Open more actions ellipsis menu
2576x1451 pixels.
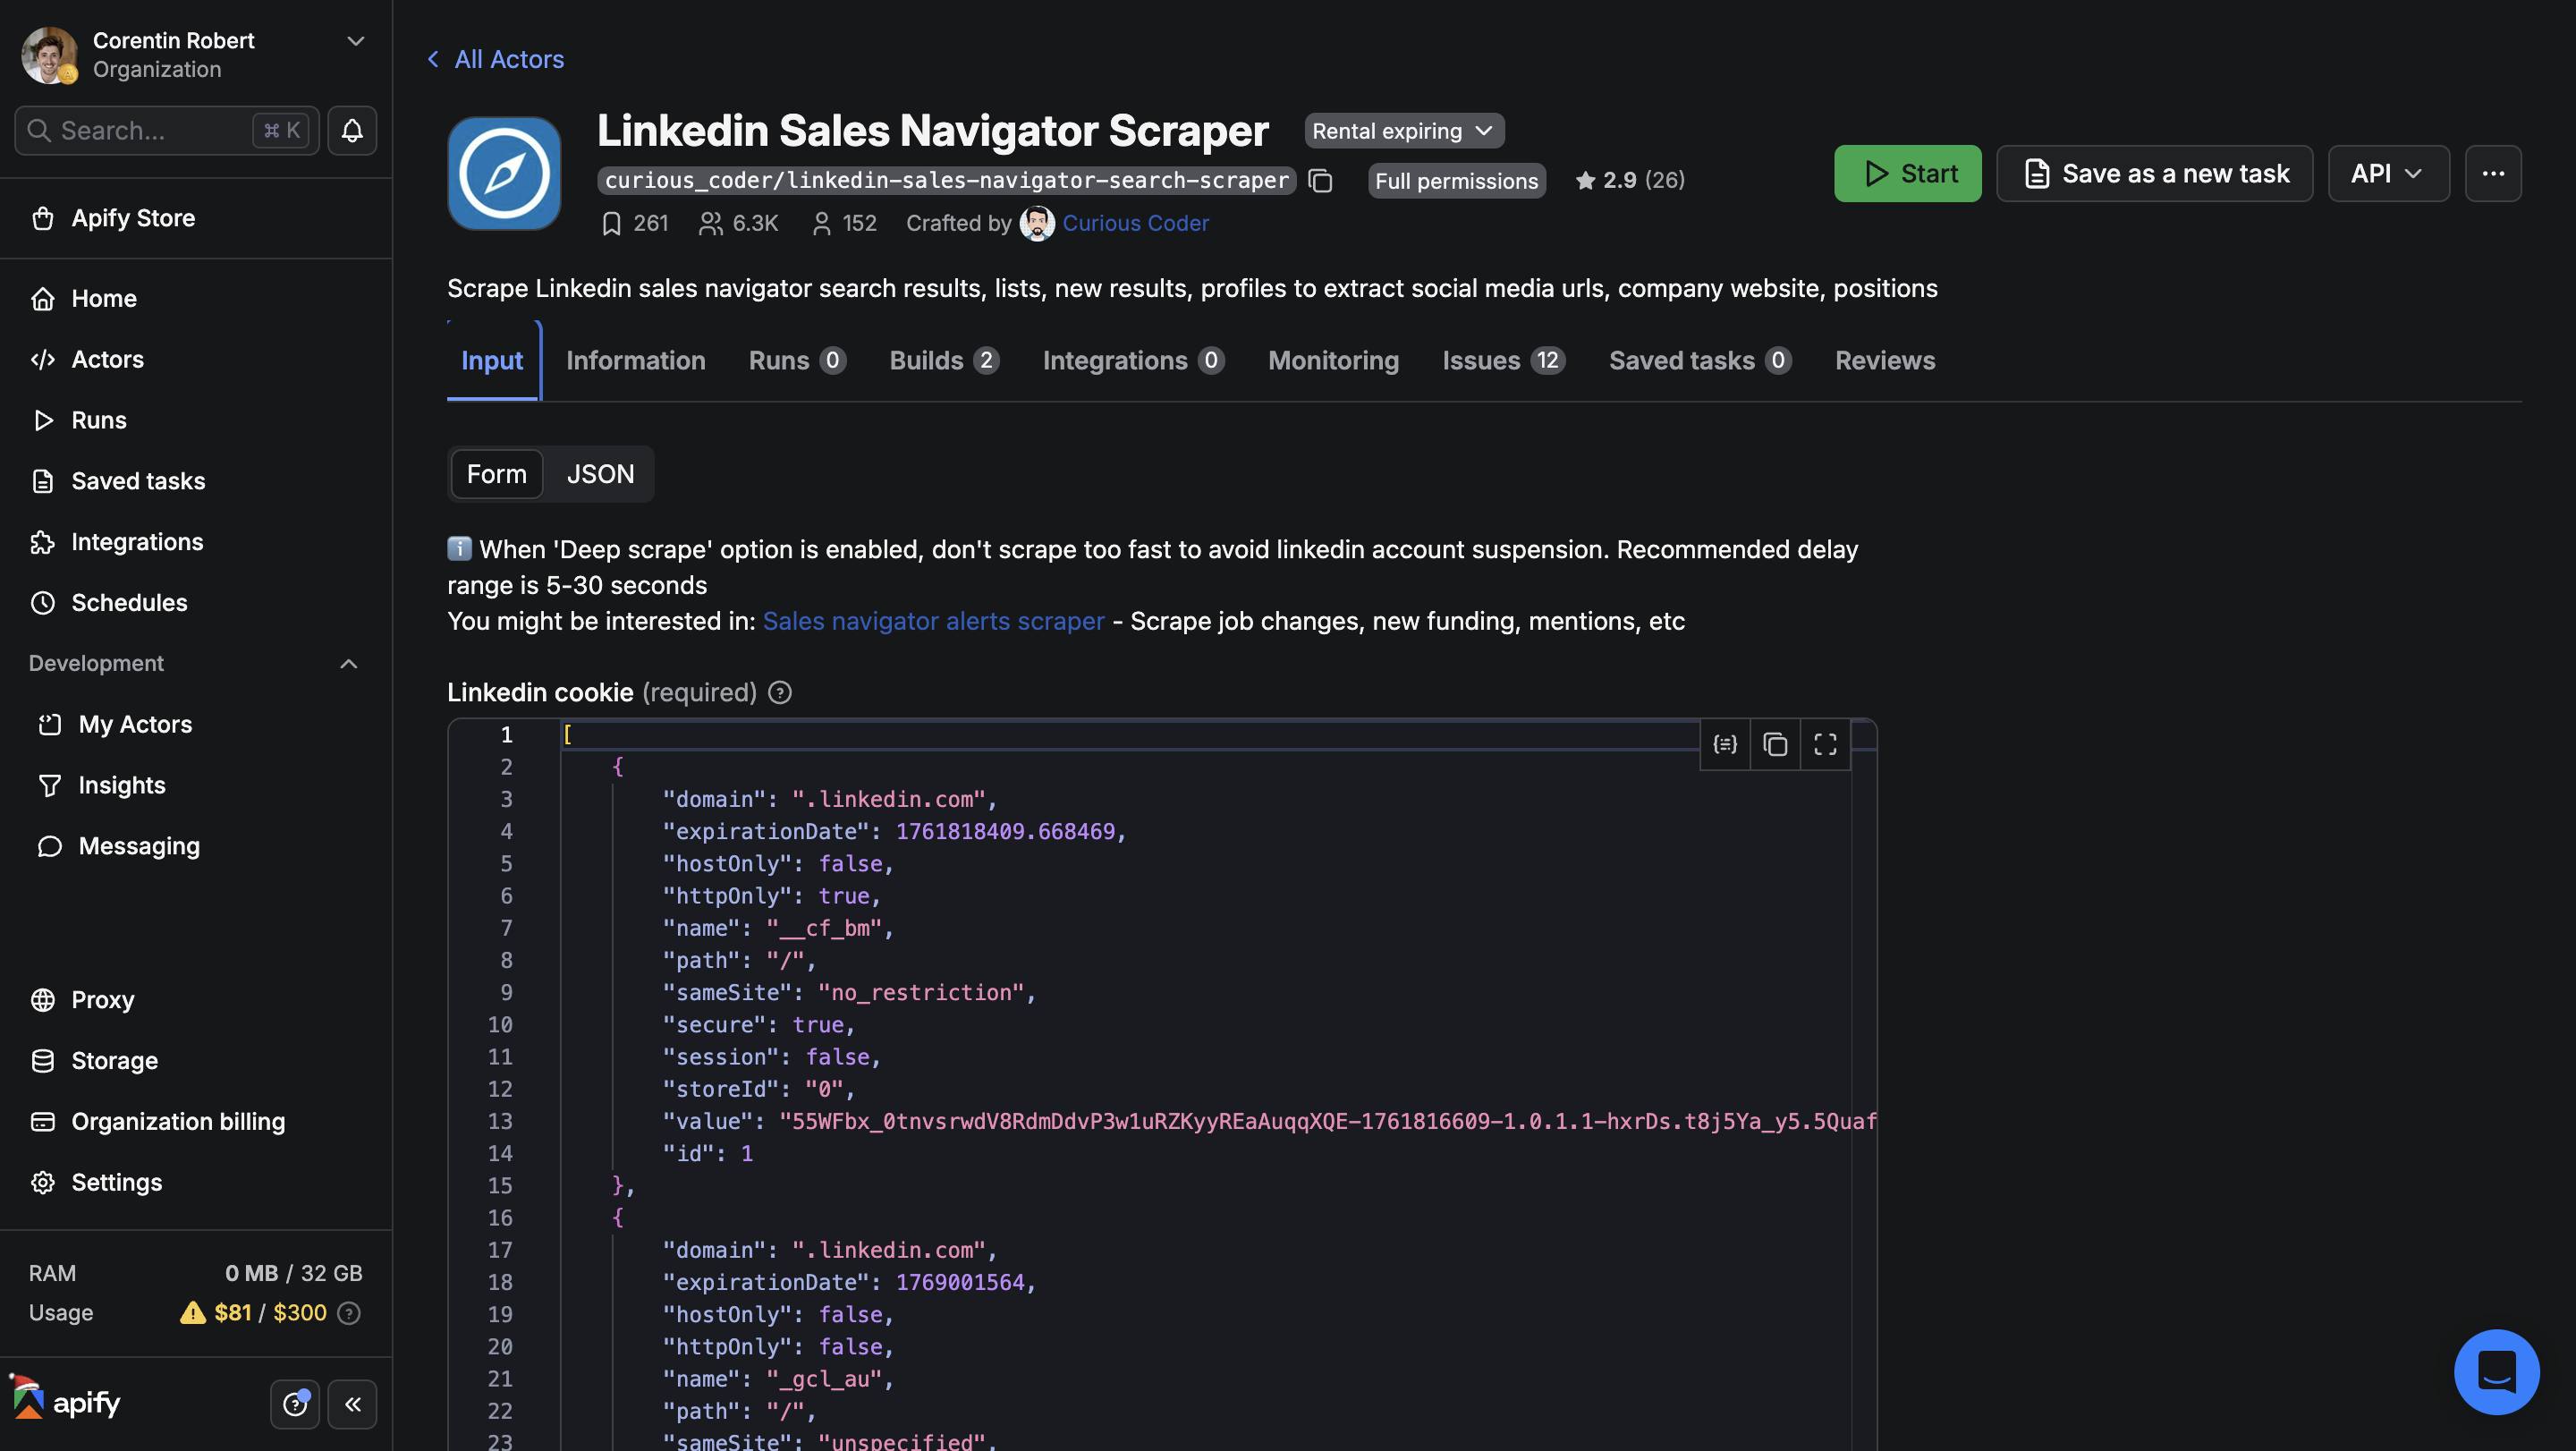click(2493, 173)
